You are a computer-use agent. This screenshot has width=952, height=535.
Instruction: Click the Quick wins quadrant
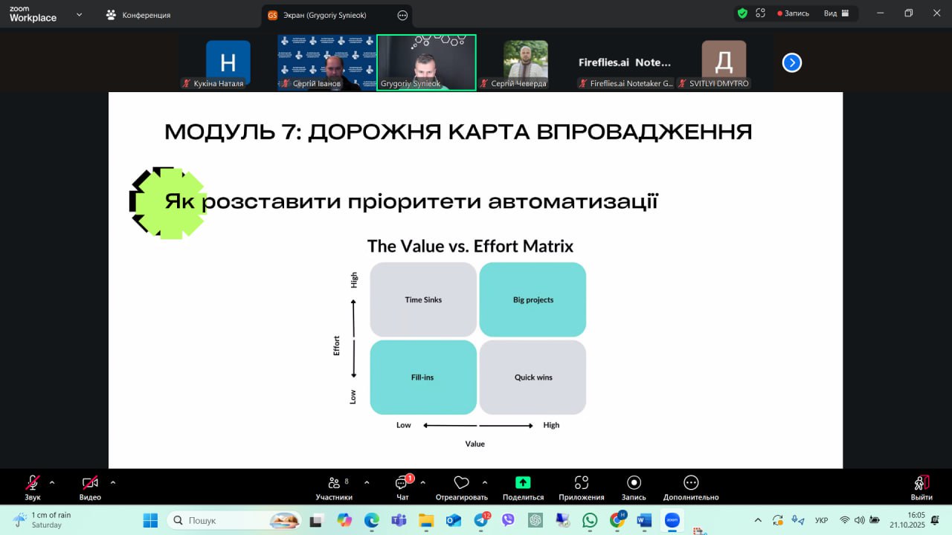533,377
